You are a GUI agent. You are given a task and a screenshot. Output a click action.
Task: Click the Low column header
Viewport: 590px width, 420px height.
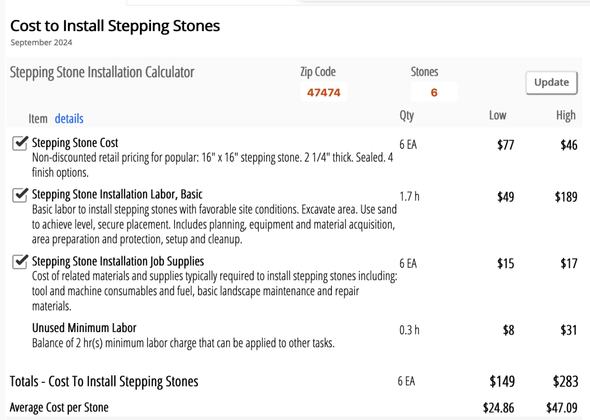click(498, 115)
